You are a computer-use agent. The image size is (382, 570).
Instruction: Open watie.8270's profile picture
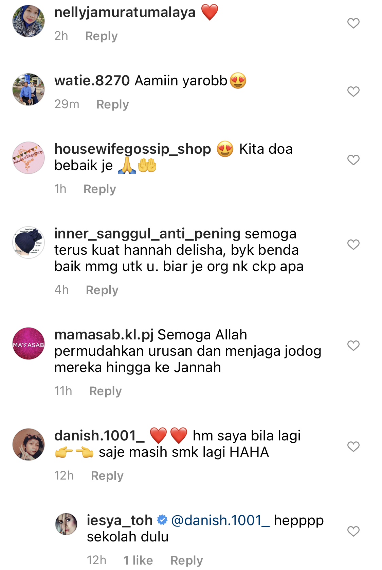[29, 89]
